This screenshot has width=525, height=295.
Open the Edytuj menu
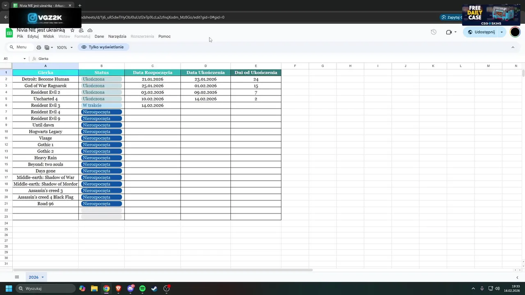[33, 36]
